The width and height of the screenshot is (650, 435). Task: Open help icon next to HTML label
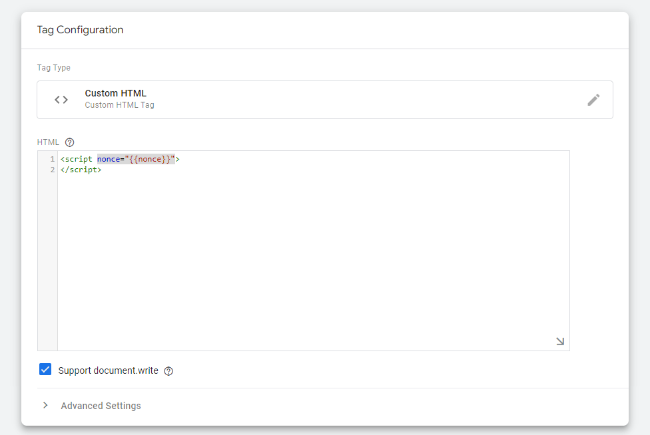[70, 142]
